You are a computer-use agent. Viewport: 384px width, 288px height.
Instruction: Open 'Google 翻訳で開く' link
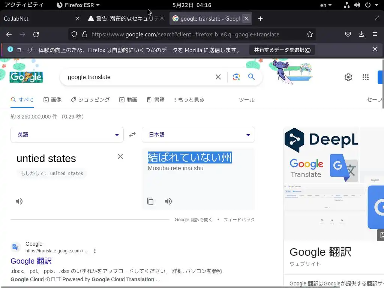coord(193,220)
